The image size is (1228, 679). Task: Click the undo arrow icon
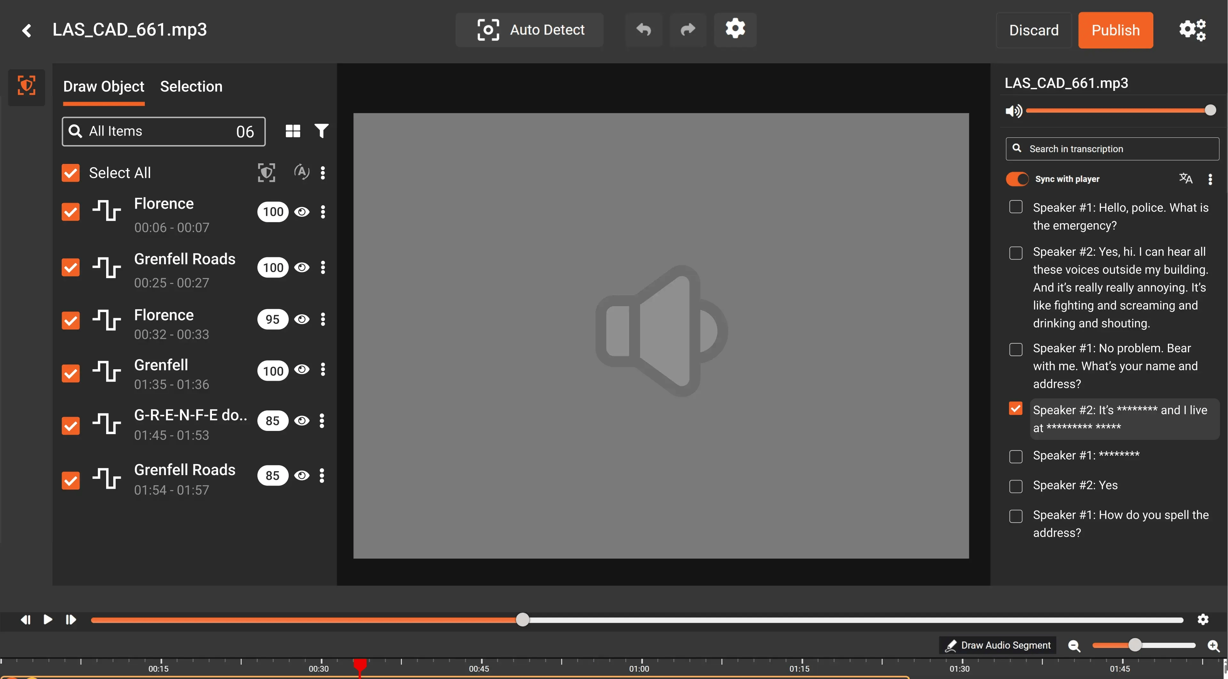click(x=644, y=29)
